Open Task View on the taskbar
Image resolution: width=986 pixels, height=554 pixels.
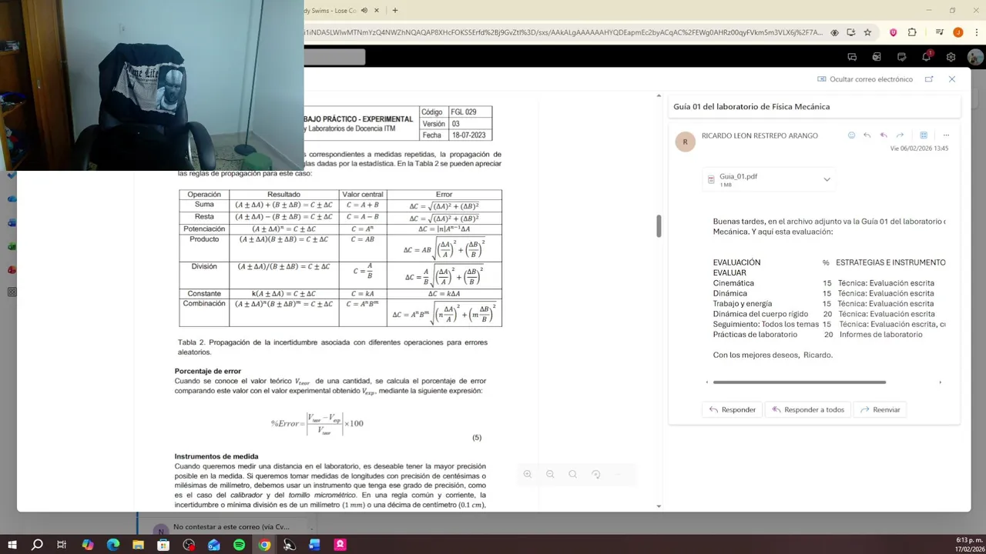click(62, 545)
